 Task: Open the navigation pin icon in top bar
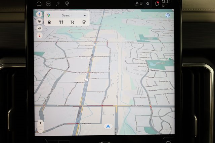[x=67, y=4]
